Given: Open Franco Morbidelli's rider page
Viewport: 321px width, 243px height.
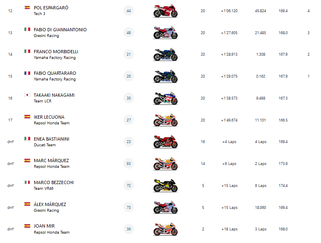Looking at the screenshot, I should click(x=56, y=52).
